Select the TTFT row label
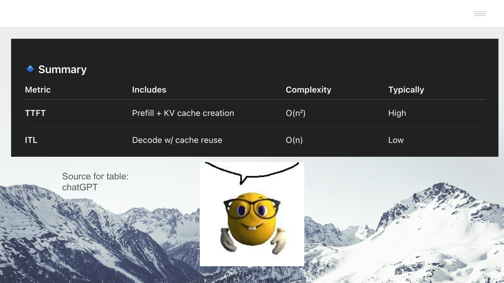Screen dimensions: 504x283 tap(35, 113)
